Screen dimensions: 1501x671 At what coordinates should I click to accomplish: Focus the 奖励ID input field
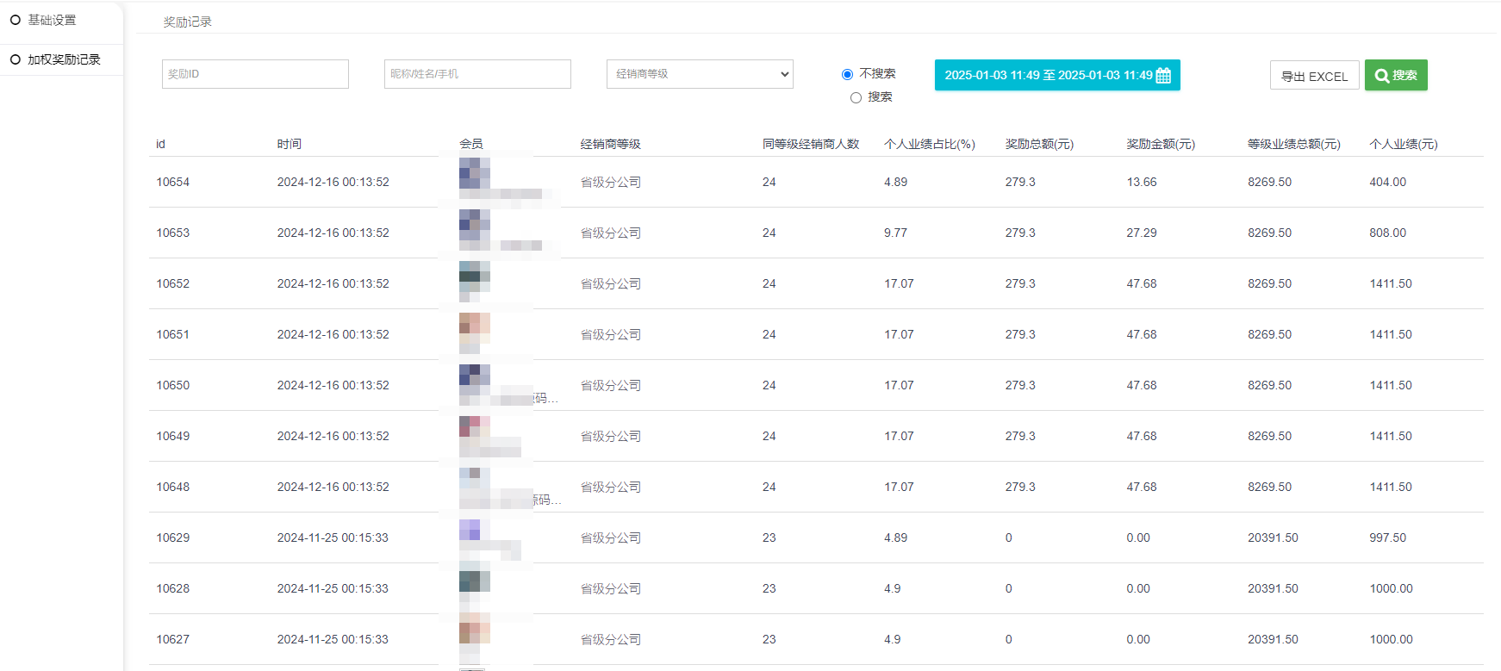(255, 74)
